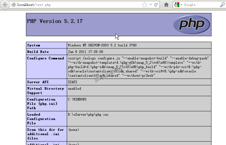Click inside the Google search box
226x145 pixels.
pyautogui.click(x=200, y=5)
